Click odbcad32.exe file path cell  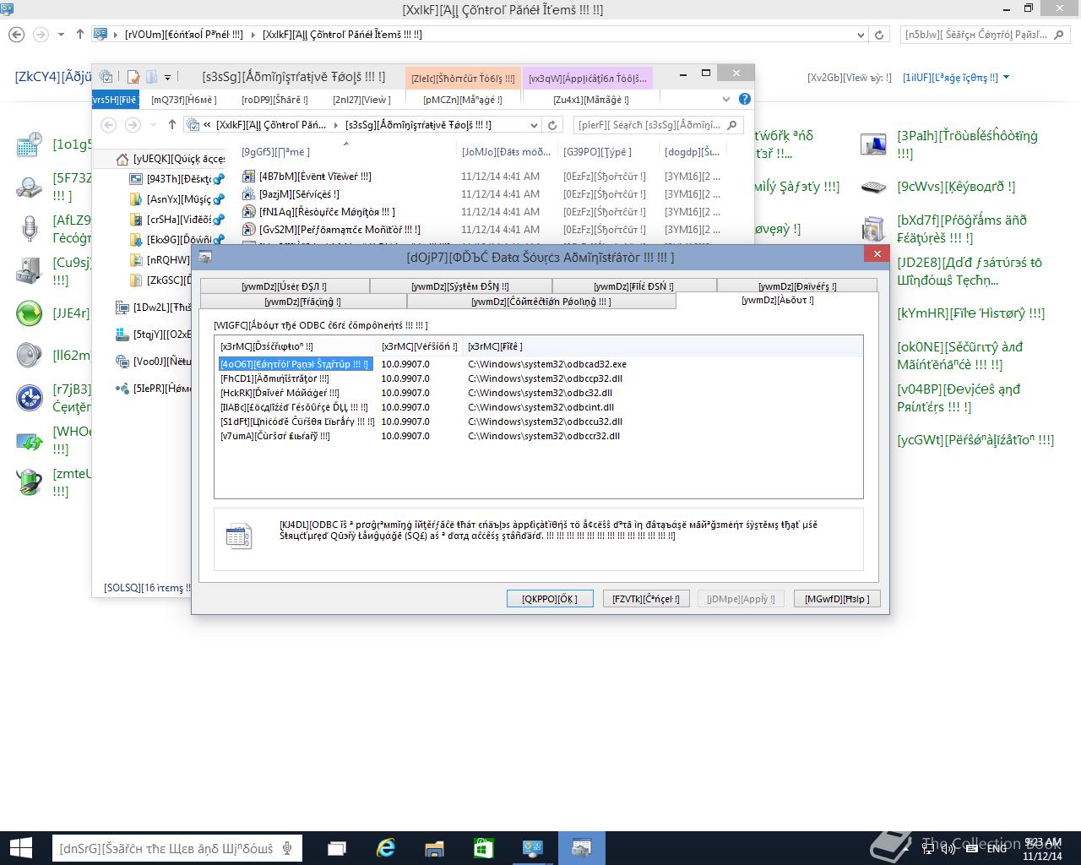pyautogui.click(x=547, y=364)
